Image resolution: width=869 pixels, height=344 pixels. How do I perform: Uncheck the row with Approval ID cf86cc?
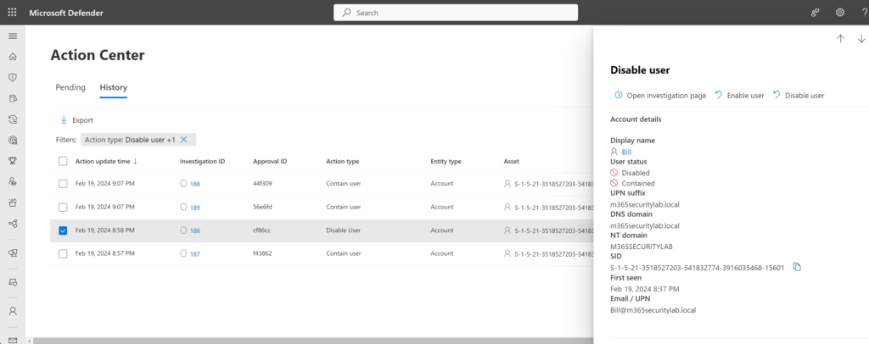tap(63, 230)
